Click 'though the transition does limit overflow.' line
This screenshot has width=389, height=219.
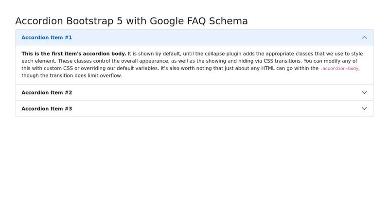(71, 75)
